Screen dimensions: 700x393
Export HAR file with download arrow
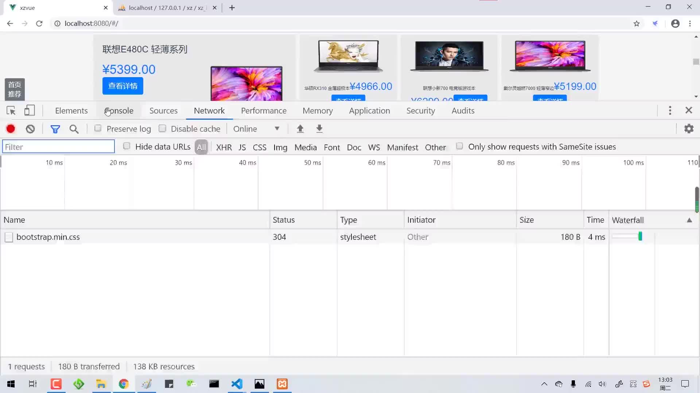point(319,128)
